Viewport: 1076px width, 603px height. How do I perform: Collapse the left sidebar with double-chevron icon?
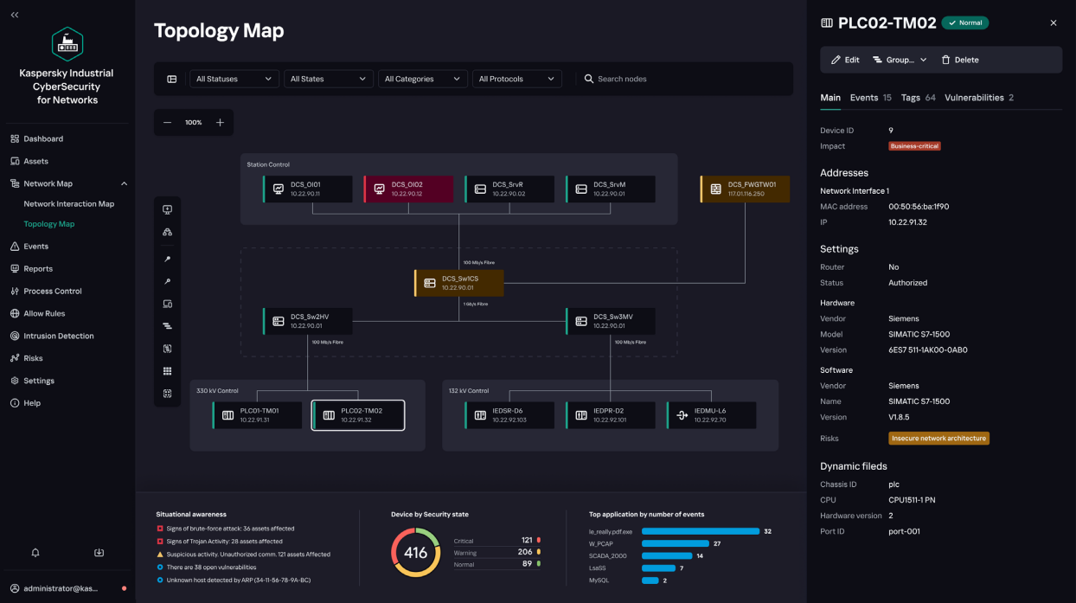coord(15,15)
